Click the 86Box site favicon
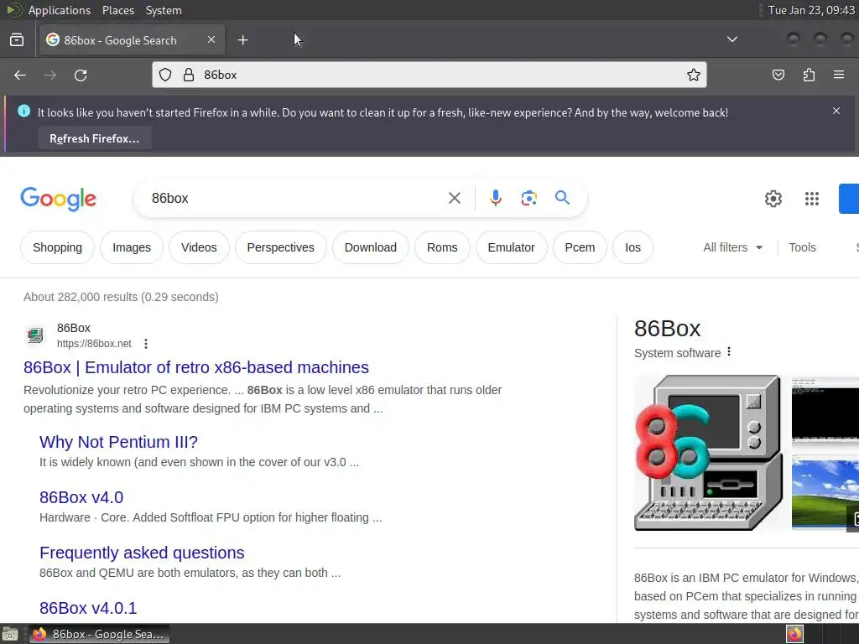This screenshot has height=644, width=859. (x=35, y=335)
